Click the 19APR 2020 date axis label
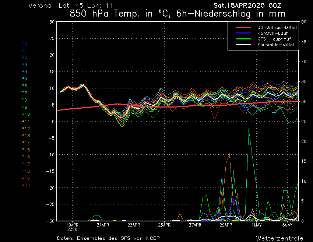This screenshot has width=313, height=242. [72, 227]
